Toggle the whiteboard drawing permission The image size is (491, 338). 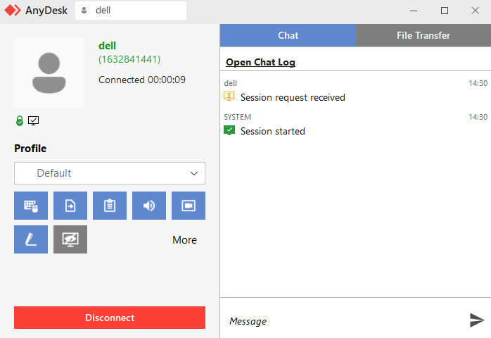point(31,239)
